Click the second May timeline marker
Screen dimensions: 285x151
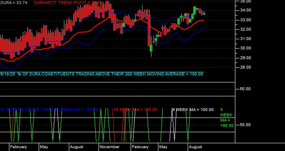point(163,147)
